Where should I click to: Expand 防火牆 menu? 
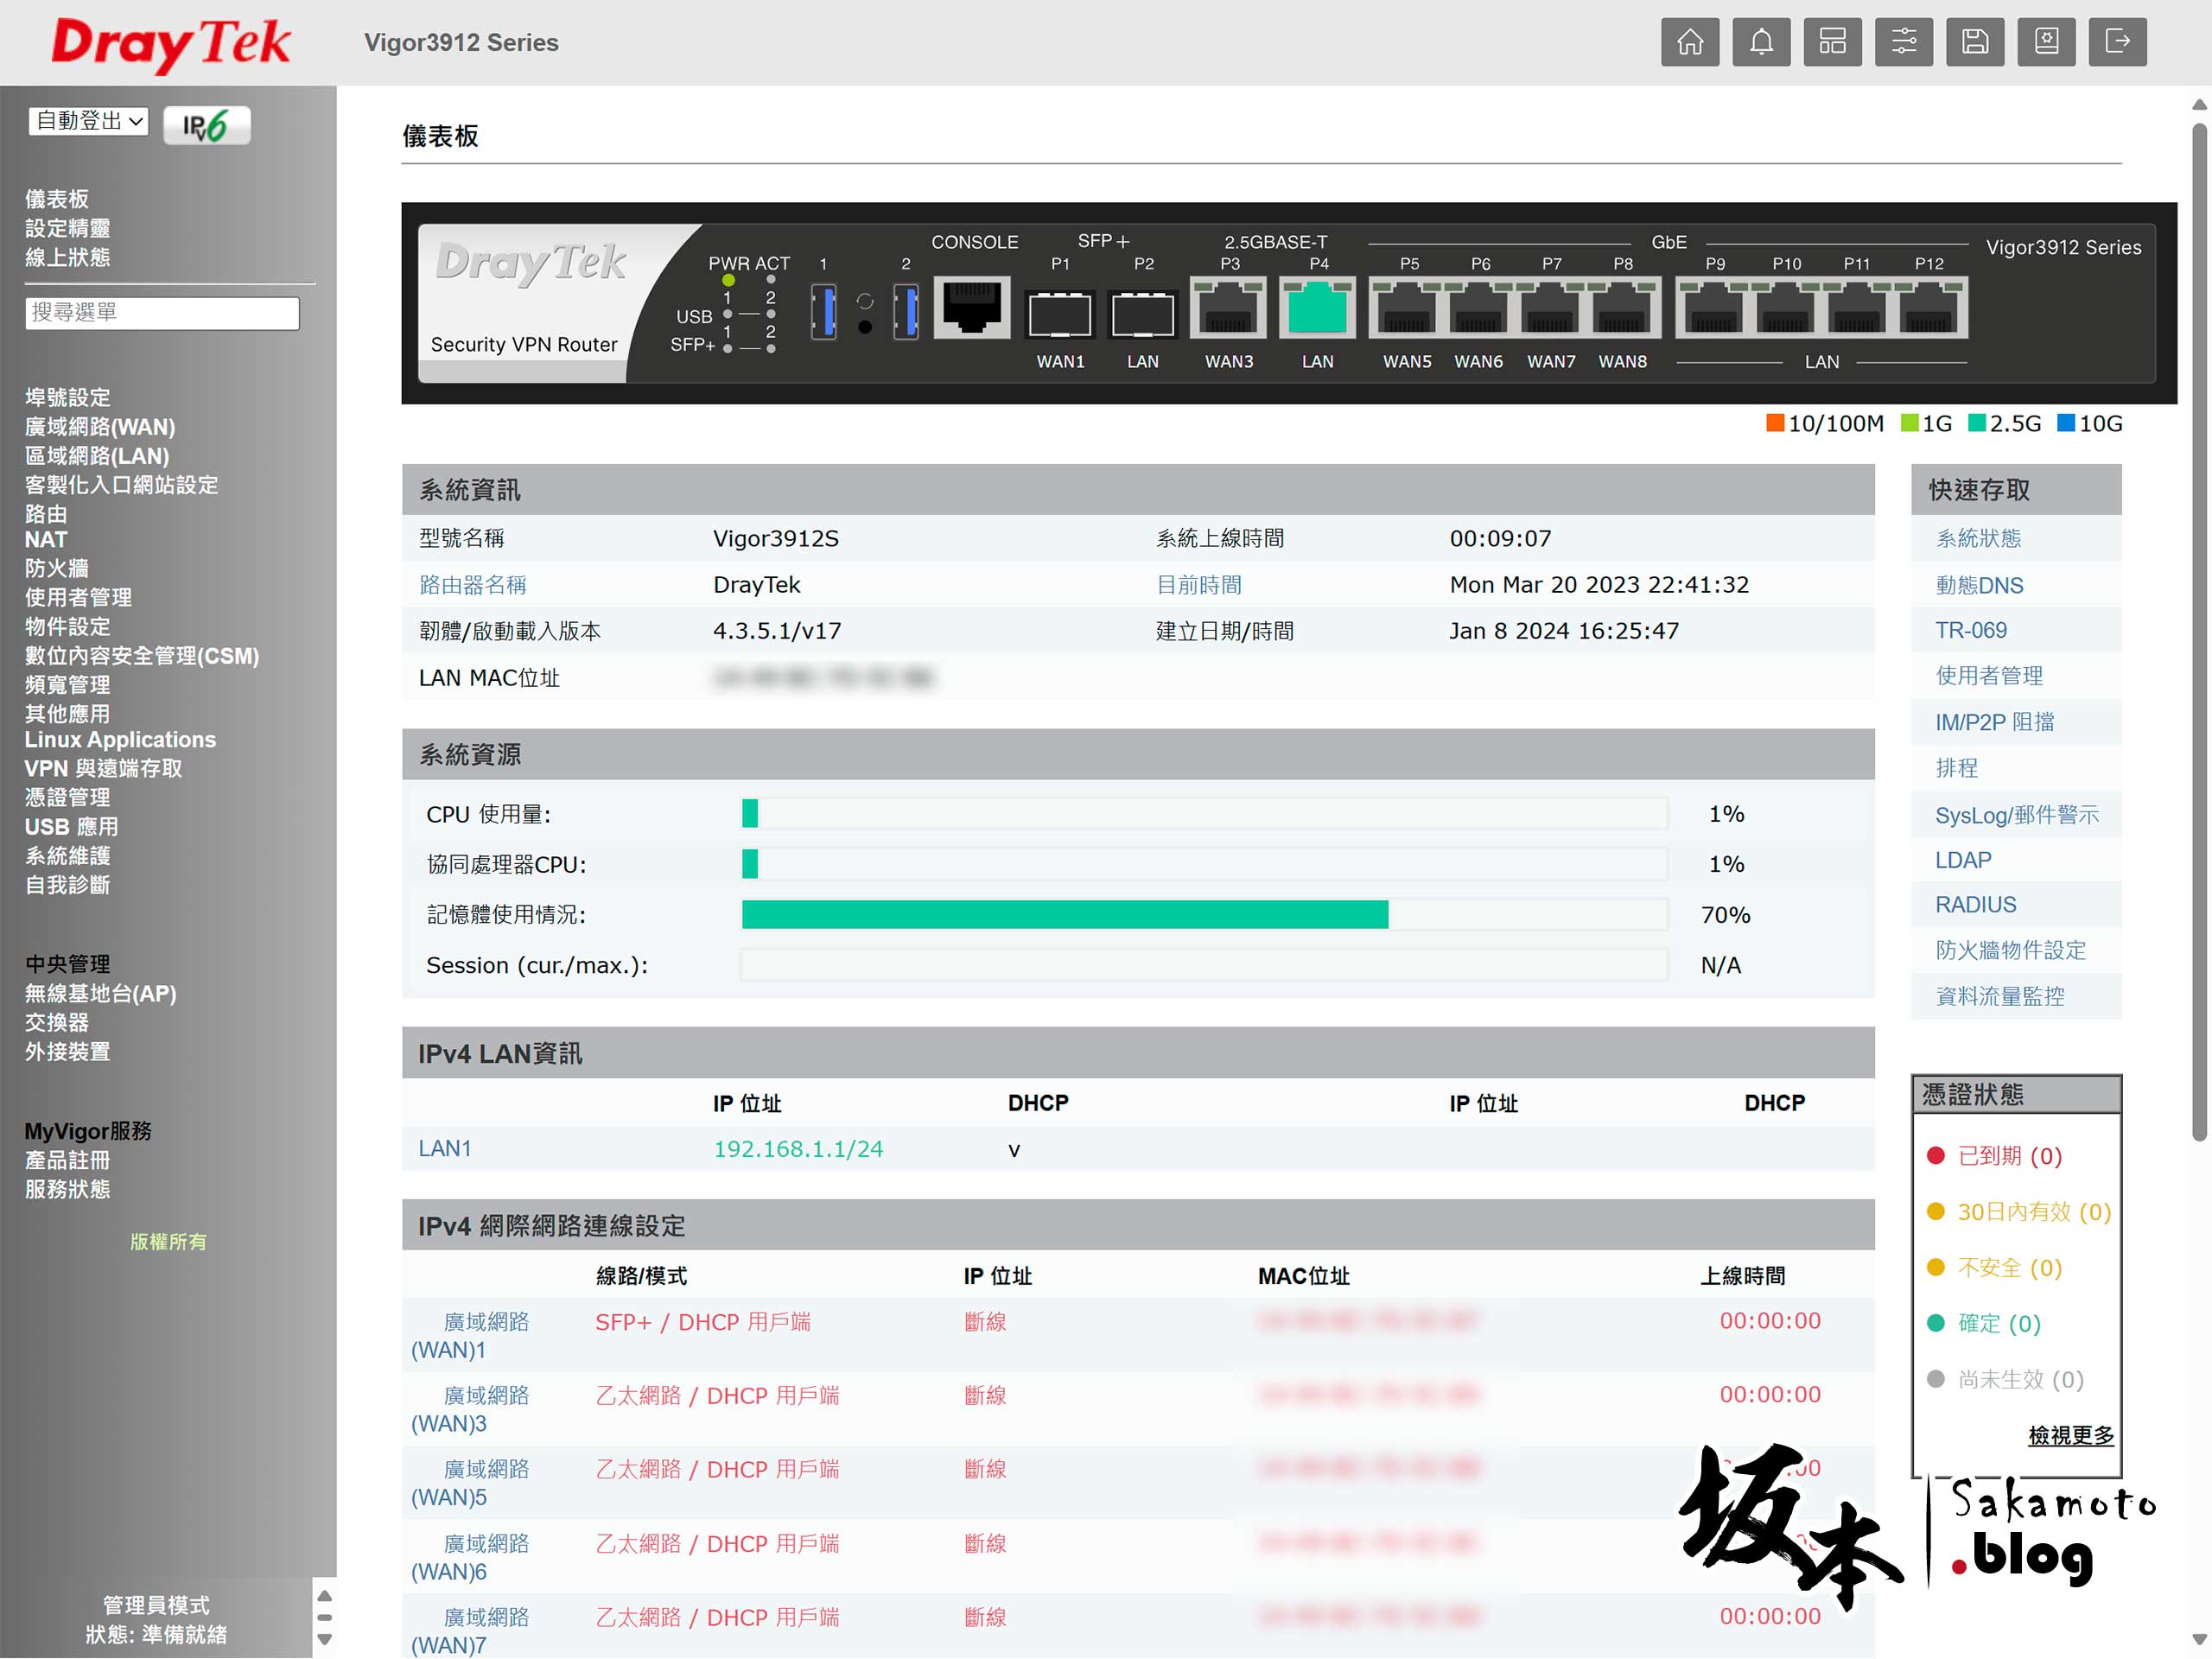pyautogui.click(x=57, y=568)
